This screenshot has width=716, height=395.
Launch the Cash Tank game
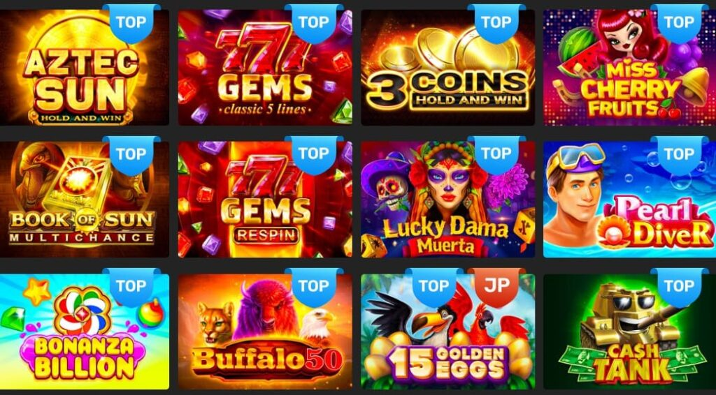[x=630, y=331]
